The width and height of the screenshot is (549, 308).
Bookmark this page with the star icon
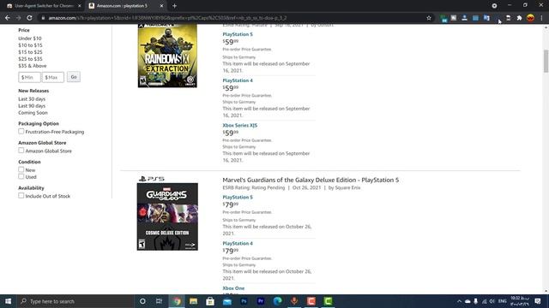[429, 18]
